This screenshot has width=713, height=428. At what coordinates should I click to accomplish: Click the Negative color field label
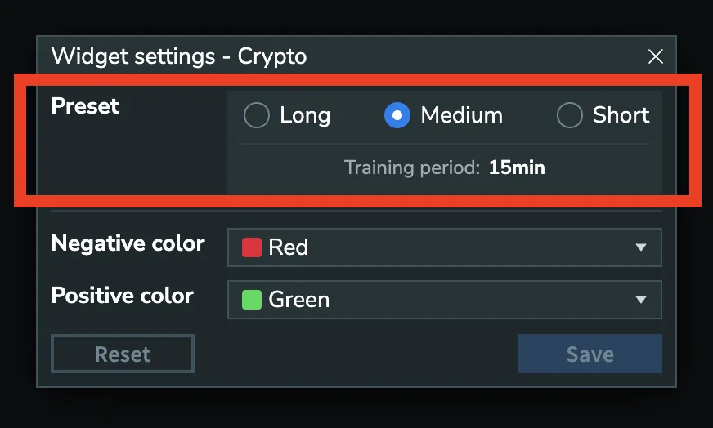click(128, 243)
